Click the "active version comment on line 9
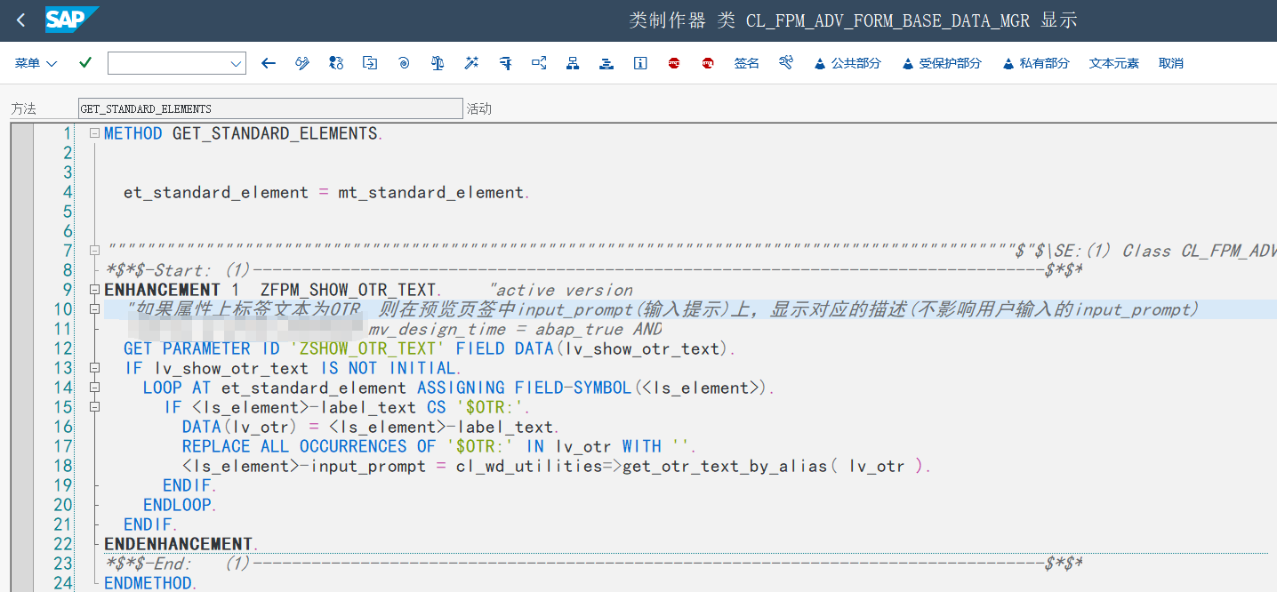1277x592 pixels. [x=561, y=290]
